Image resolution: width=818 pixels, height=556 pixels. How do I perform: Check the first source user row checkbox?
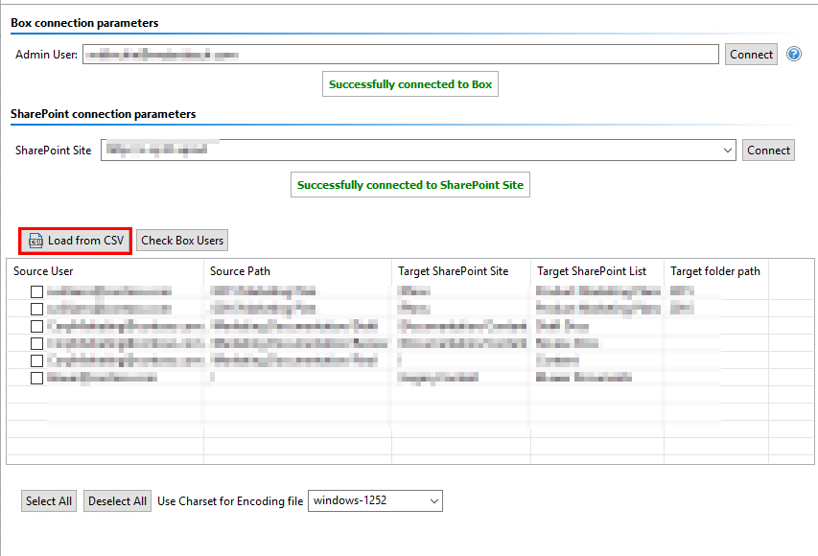pos(35,291)
